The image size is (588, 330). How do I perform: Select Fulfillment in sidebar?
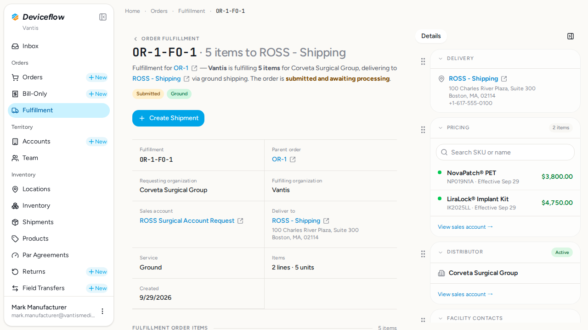coord(59,110)
